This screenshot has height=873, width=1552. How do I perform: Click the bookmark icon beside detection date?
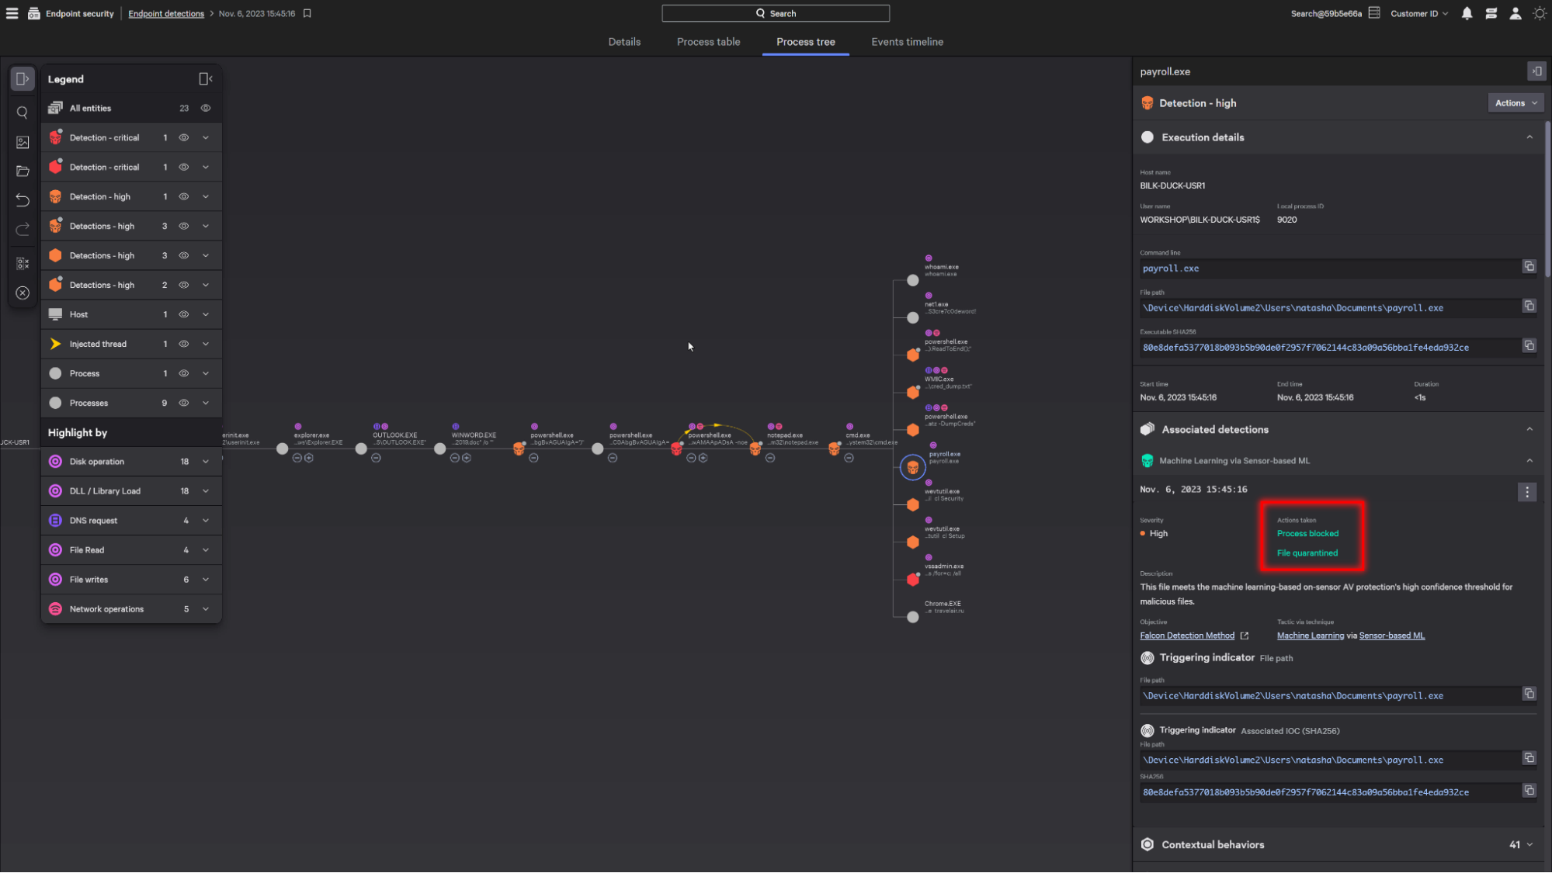[307, 13]
